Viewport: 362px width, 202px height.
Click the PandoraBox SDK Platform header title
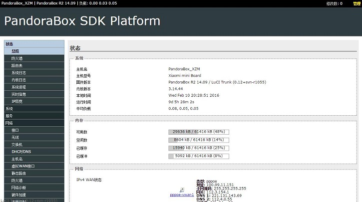pos(82,21)
